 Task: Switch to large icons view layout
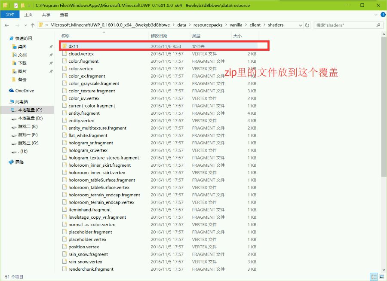[381, 277]
